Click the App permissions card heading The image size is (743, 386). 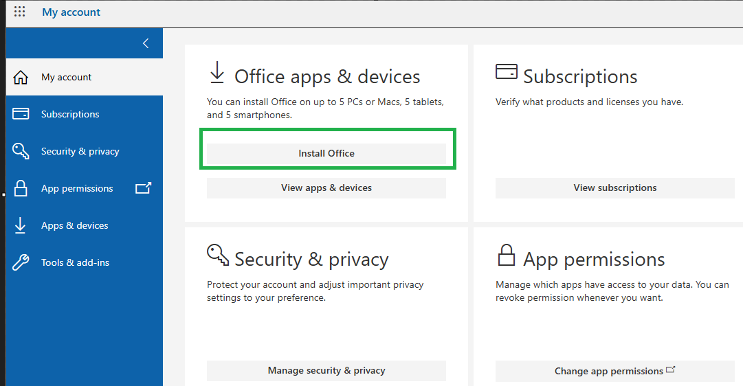coord(595,260)
